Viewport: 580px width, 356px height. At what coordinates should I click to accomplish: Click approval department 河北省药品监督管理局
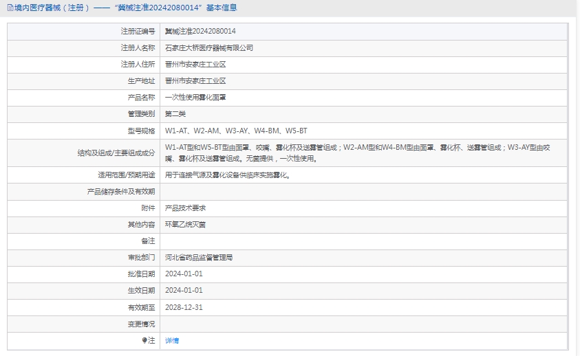pyautogui.click(x=199, y=257)
